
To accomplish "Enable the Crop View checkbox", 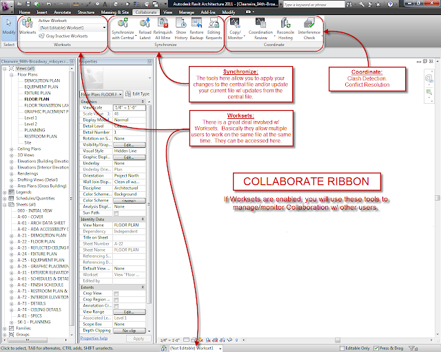I will coord(116,294).
